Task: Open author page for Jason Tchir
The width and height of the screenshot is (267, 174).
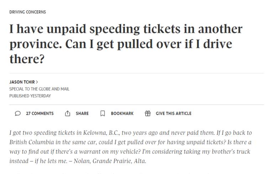Action: click(x=22, y=82)
